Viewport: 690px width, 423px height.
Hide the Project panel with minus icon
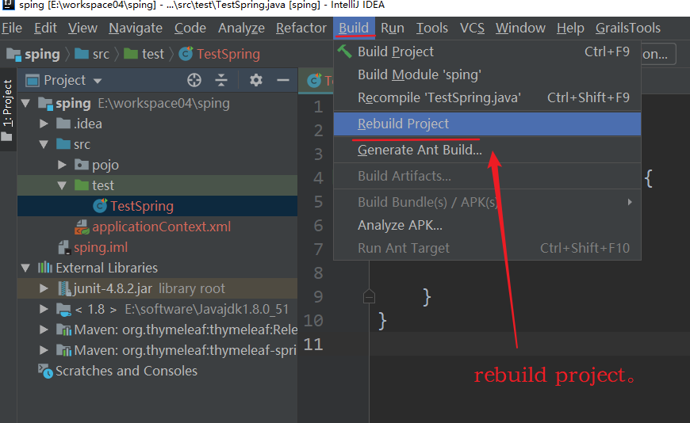coord(283,80)
